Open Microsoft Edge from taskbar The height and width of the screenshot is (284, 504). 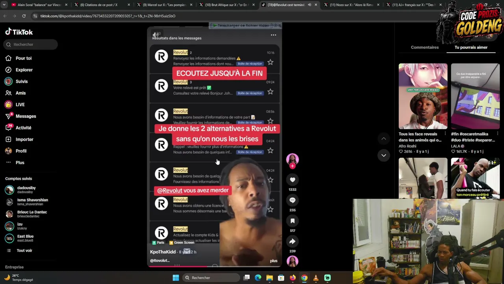click(258, 278)
